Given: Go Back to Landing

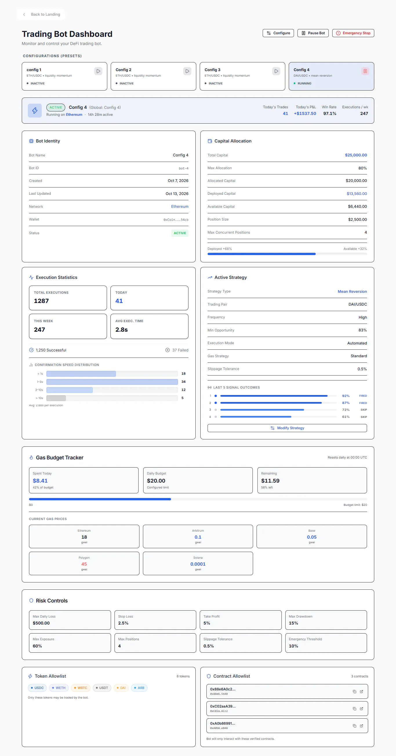Looking at the screenshot, I should tap(41, 15).
